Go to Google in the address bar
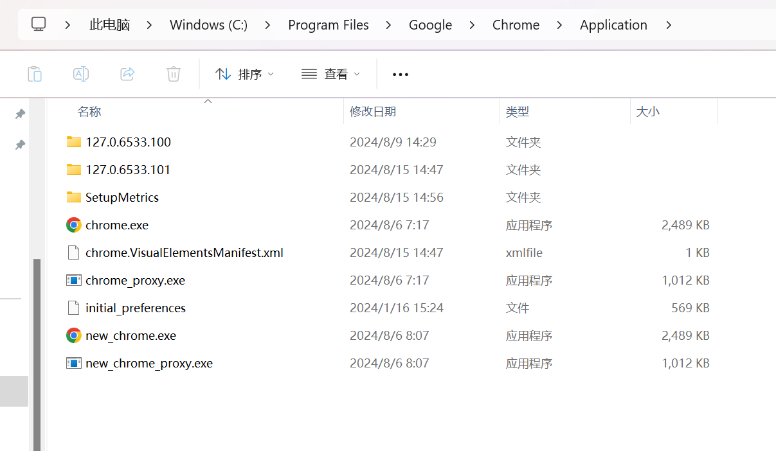The width and height of the screenshot is (776, 451). click(430, 25)
